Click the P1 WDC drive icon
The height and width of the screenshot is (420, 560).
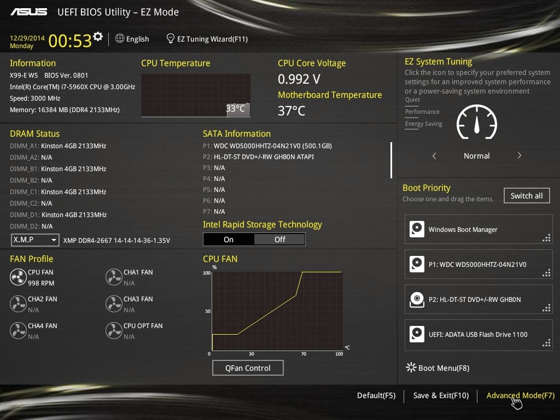point(417,264)
